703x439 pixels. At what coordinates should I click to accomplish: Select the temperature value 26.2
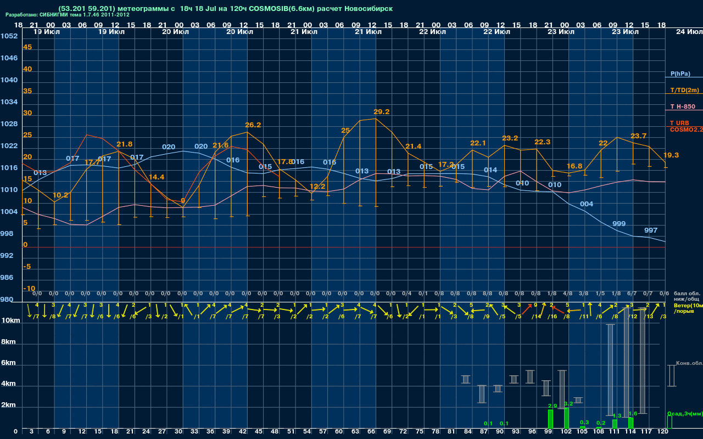(x=253, y=125)
